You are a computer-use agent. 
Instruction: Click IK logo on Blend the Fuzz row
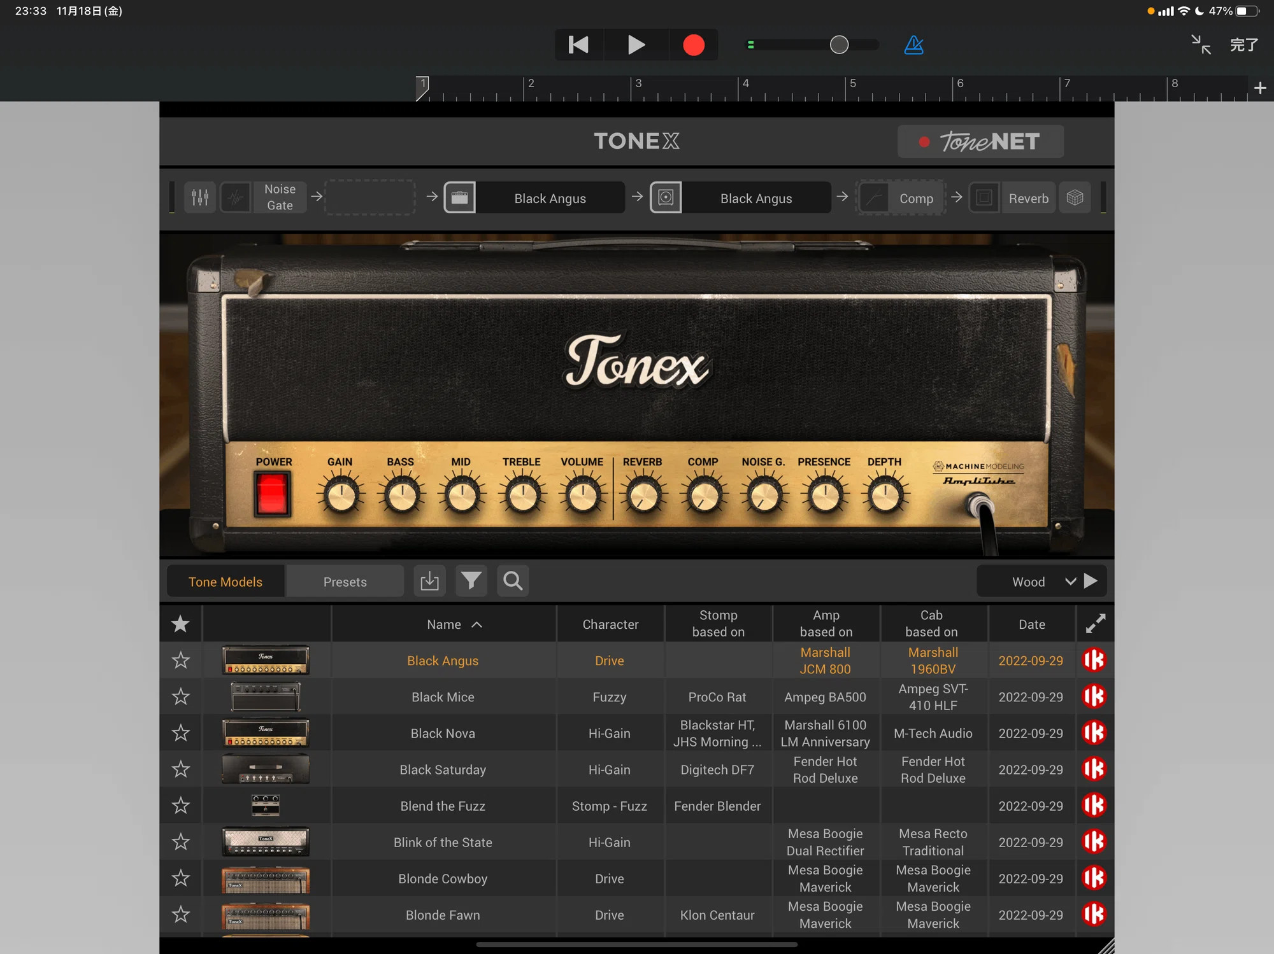coord(1094,805)
